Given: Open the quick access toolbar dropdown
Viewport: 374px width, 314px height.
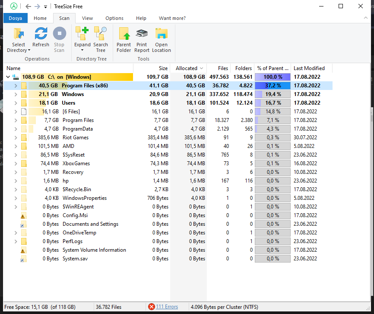Looking at the screenshot, I should pyautogui.click(x=45, y=7).
